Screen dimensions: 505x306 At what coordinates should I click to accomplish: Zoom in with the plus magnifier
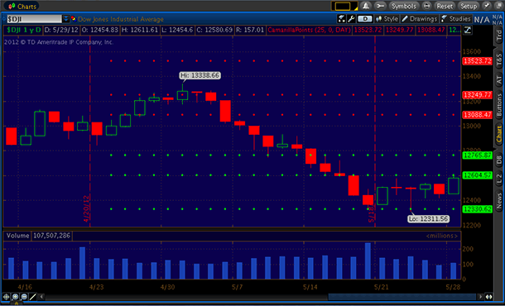(15, 297)
